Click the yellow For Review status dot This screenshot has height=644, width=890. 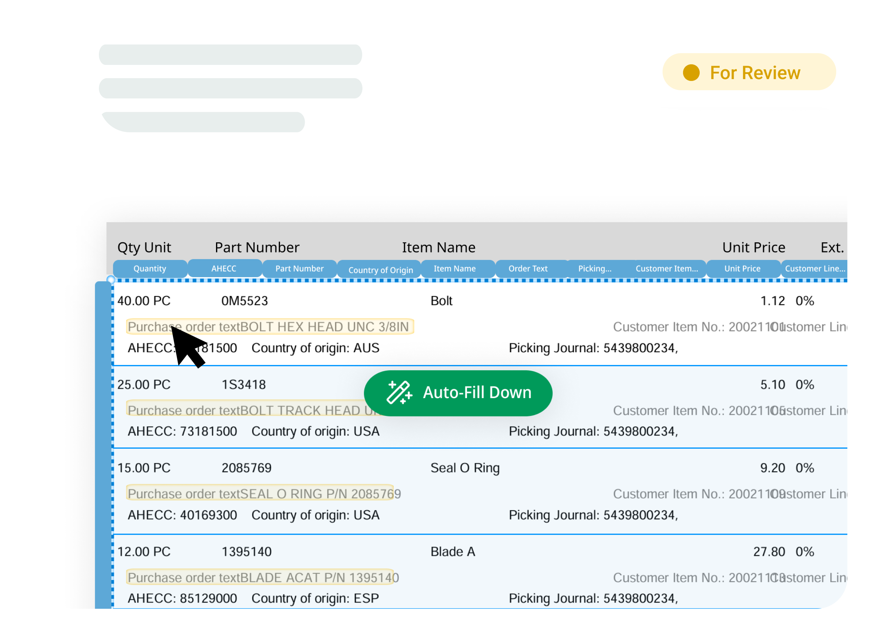click(x=691, y=73)
